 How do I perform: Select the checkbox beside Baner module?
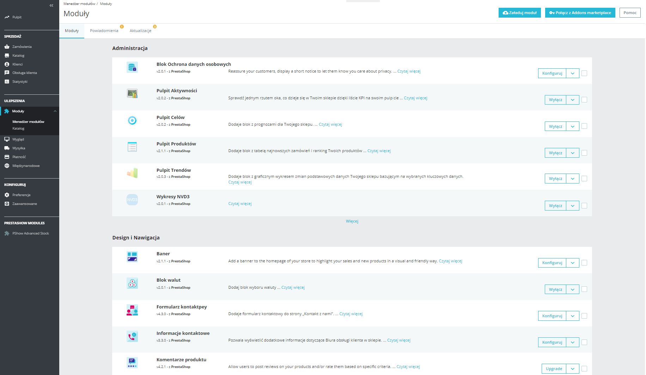[584, 263]
